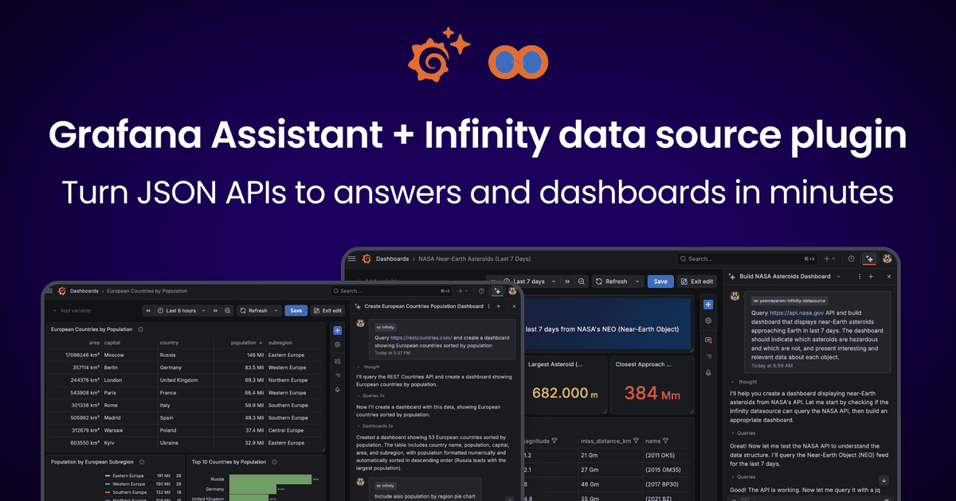The width and height of the screenshot is (956, 501).
Task: Open the plus new-item dropdown in European Countries top bar
Action: coord(462,291)
